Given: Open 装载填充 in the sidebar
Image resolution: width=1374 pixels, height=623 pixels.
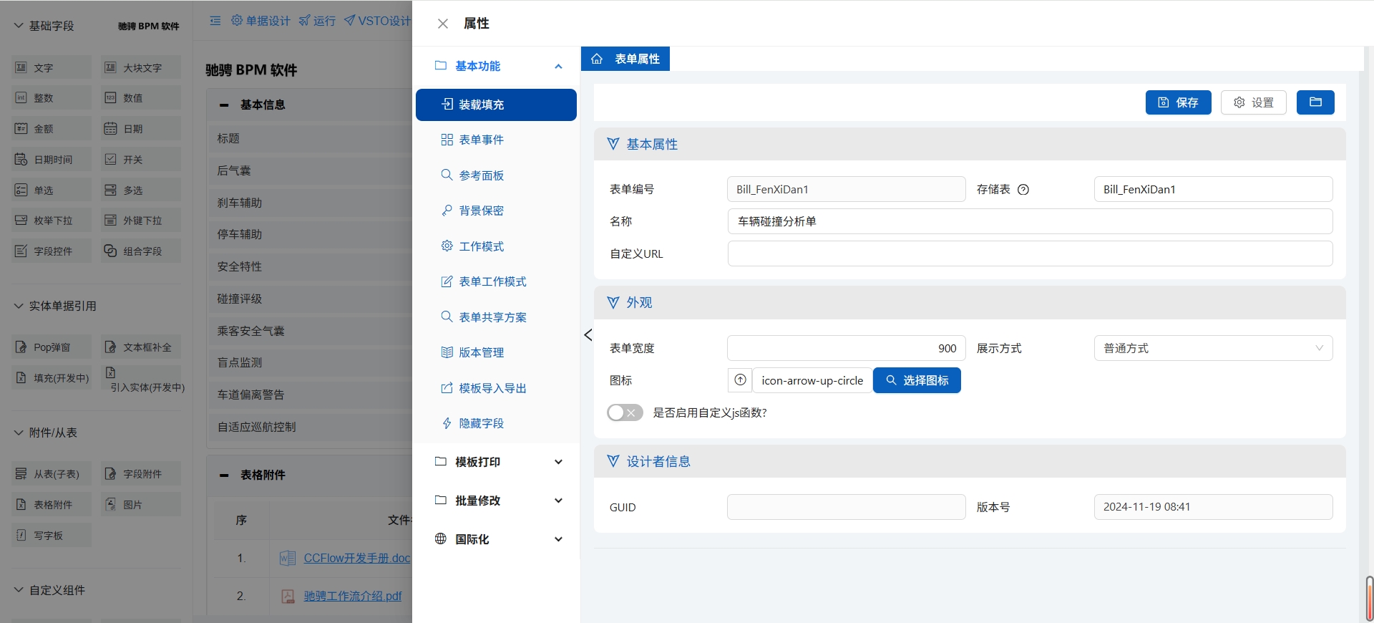Looking at the screenshot, I should [x=496, y=105].
